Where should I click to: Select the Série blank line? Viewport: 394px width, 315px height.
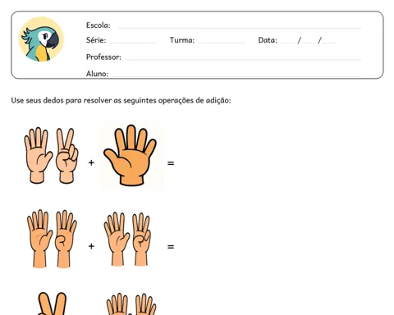point(133,42)
